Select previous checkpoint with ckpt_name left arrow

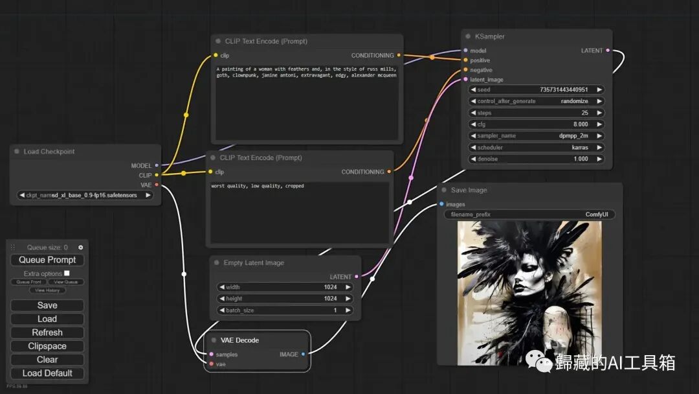(22, 195)
